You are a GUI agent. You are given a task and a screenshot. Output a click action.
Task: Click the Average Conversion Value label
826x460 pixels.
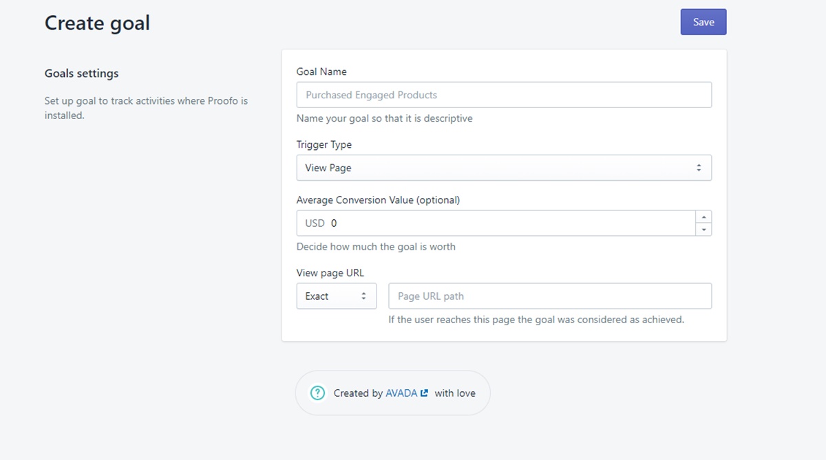[378, 200]
